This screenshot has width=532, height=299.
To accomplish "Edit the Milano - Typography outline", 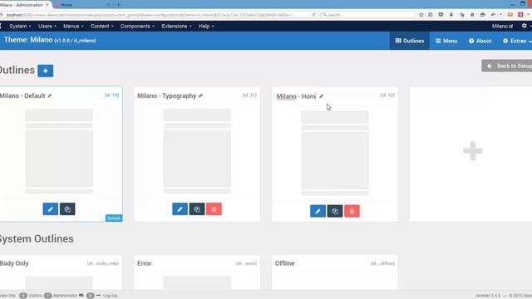I will point(180,209).
